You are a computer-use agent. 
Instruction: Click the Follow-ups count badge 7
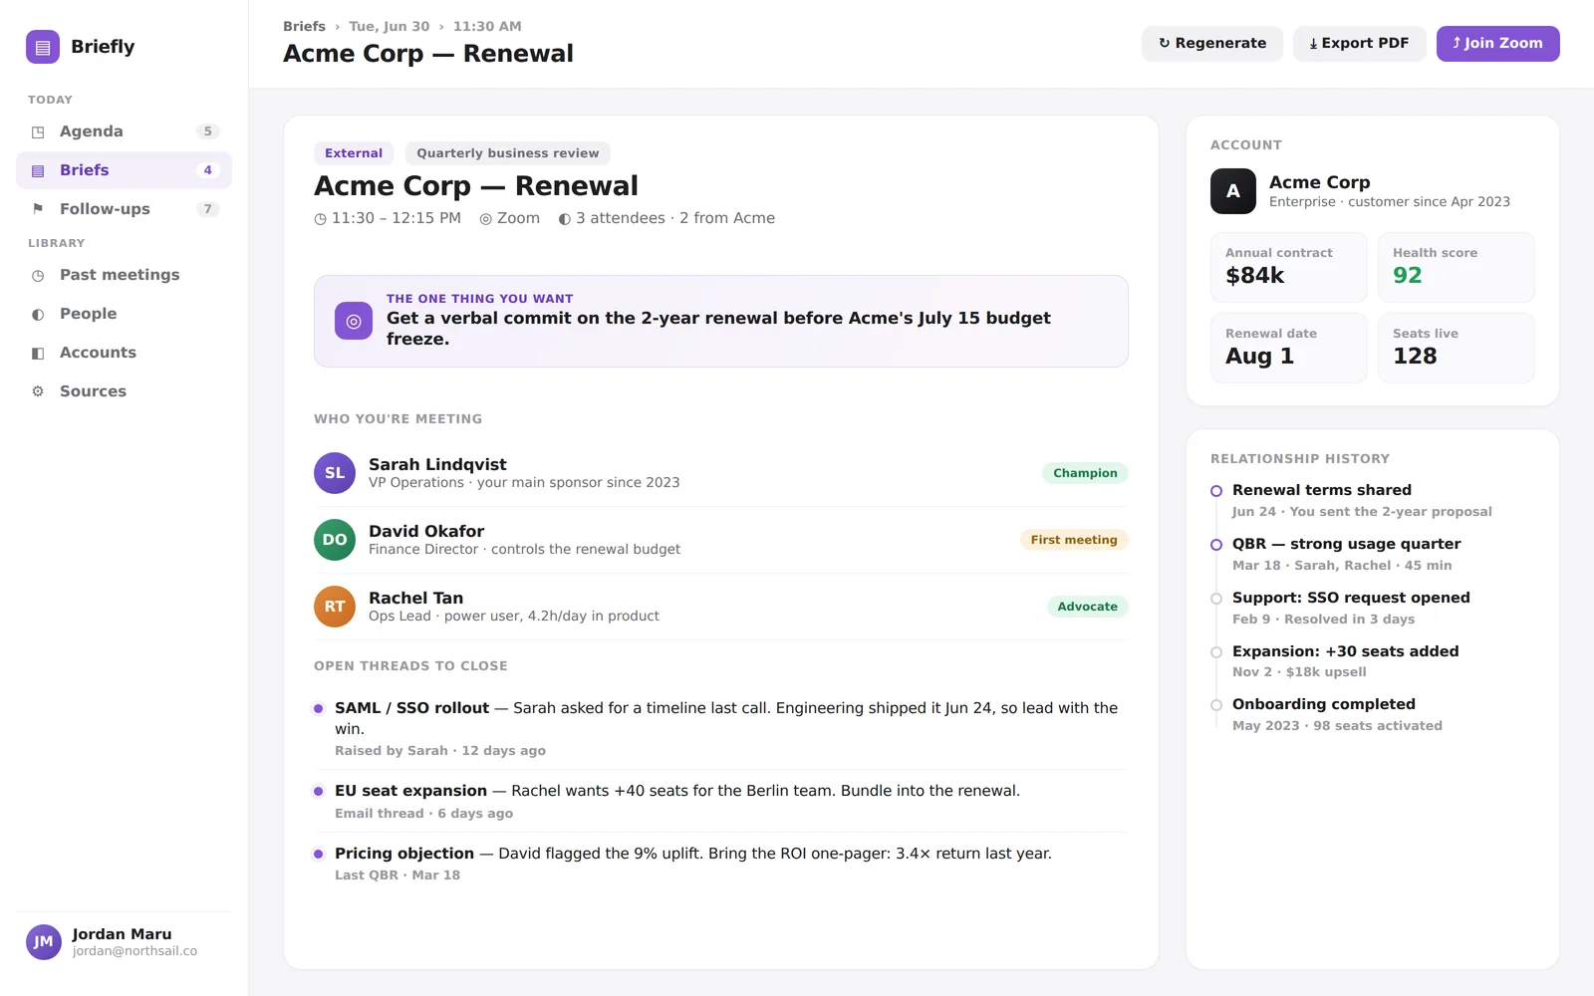pyautogui.click(x=207, y=209)
